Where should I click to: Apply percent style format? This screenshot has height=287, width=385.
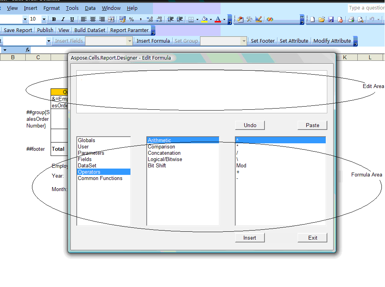(131, 19)
